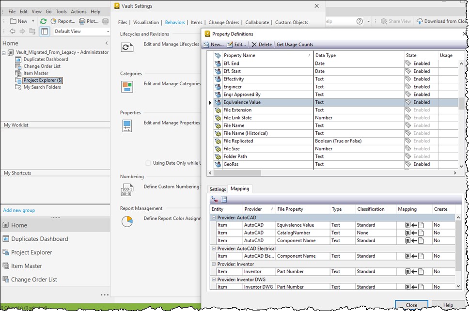469x311 pixels.
Task: Click the refresh icon in main toolbar
Action: click(44, 21)
